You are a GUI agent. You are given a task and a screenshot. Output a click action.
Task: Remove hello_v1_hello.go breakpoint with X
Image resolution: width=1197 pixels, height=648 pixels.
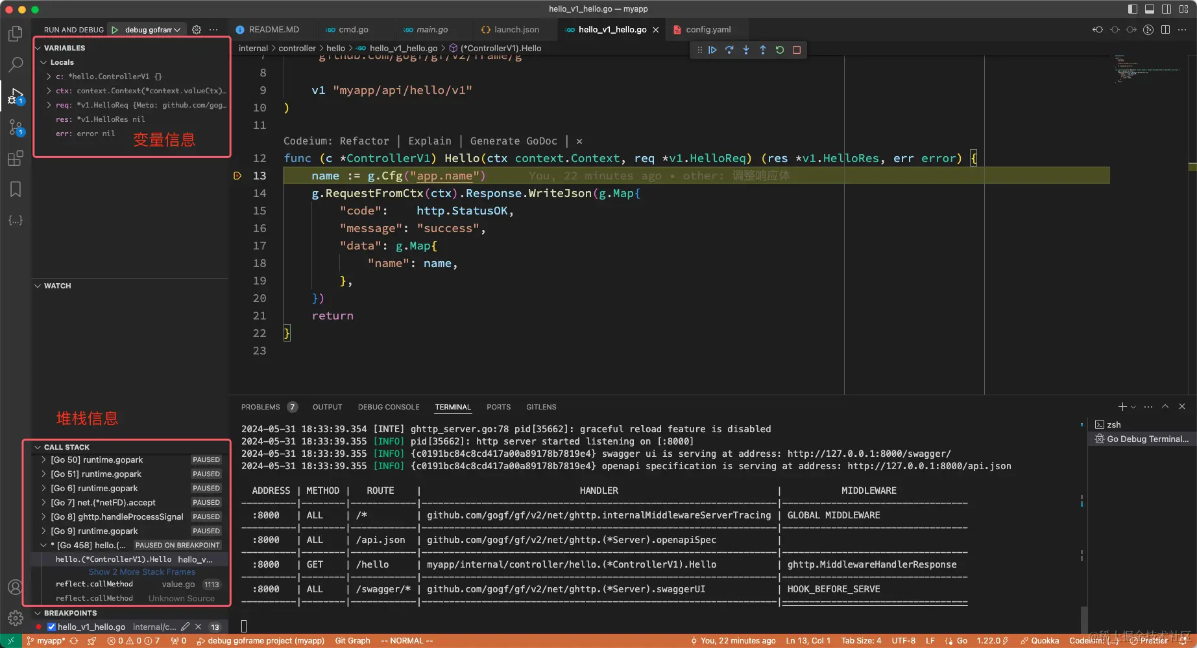coord(199,627)
